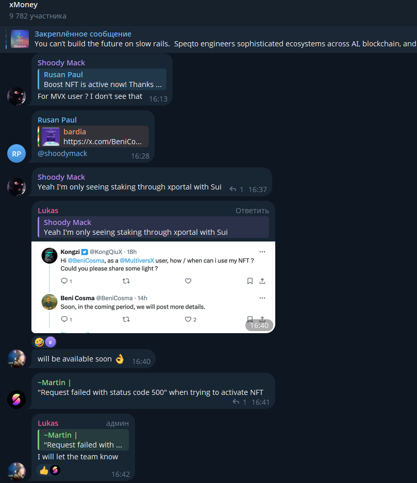The height and width of the screenshot is (483, 417).
Task: Click the Lukas sender name on admin message
Action: click(48, 423)
